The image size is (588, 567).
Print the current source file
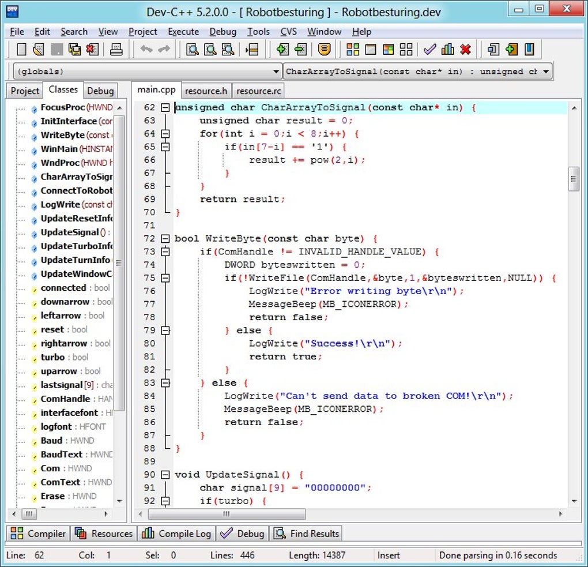[115, 50]
